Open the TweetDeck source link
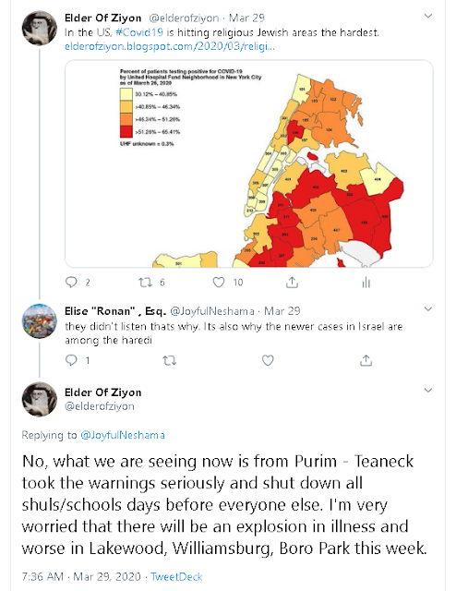 [176, 576]
